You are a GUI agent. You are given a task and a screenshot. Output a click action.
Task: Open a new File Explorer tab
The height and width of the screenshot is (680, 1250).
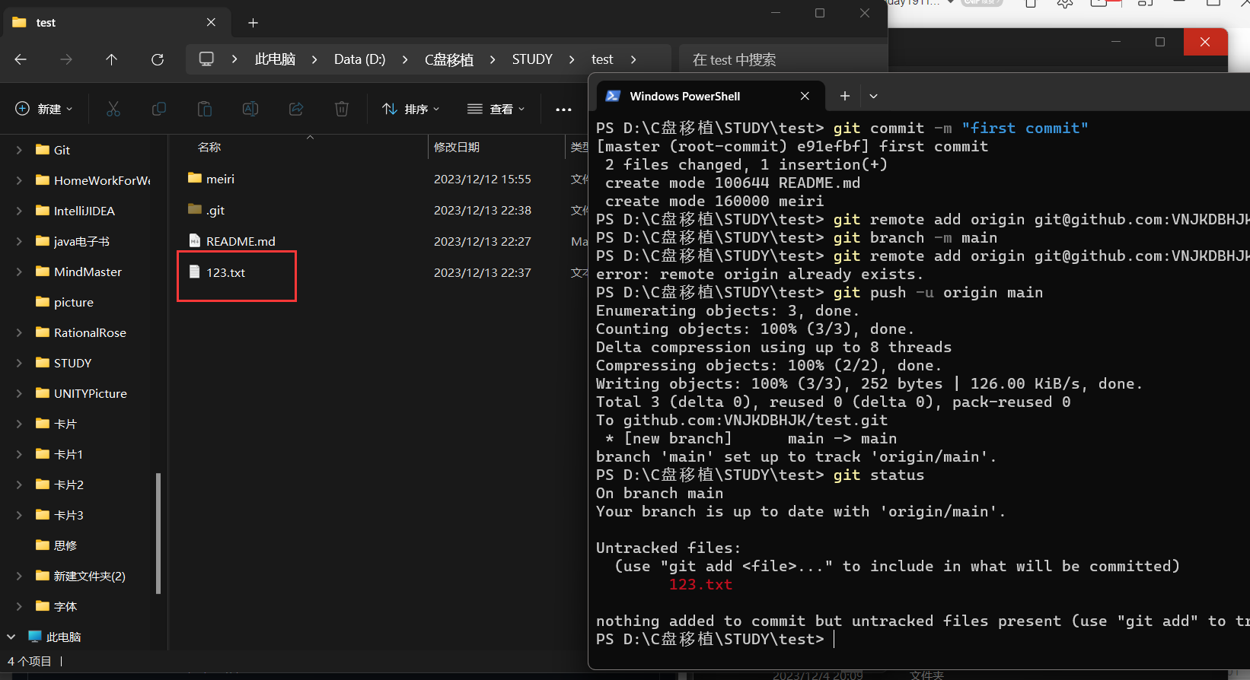click(x=254, y=23)
